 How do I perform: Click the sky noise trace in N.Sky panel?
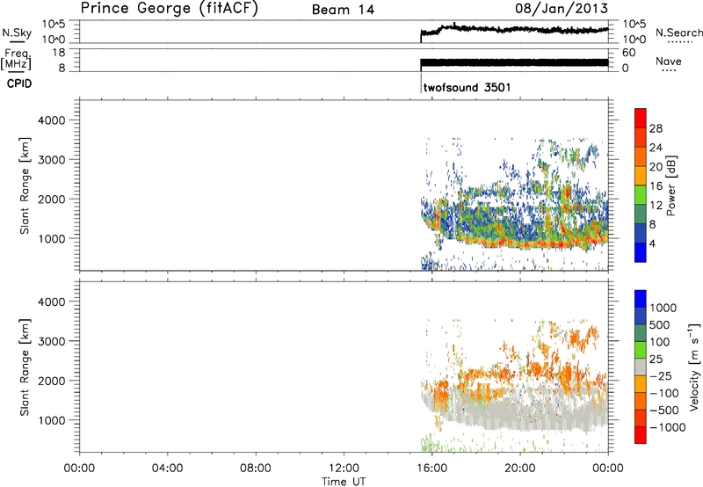point(514,30)
